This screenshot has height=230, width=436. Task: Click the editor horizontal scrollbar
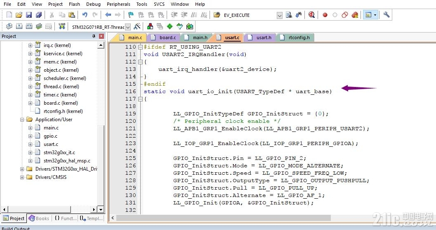click(x=224, y=218)
